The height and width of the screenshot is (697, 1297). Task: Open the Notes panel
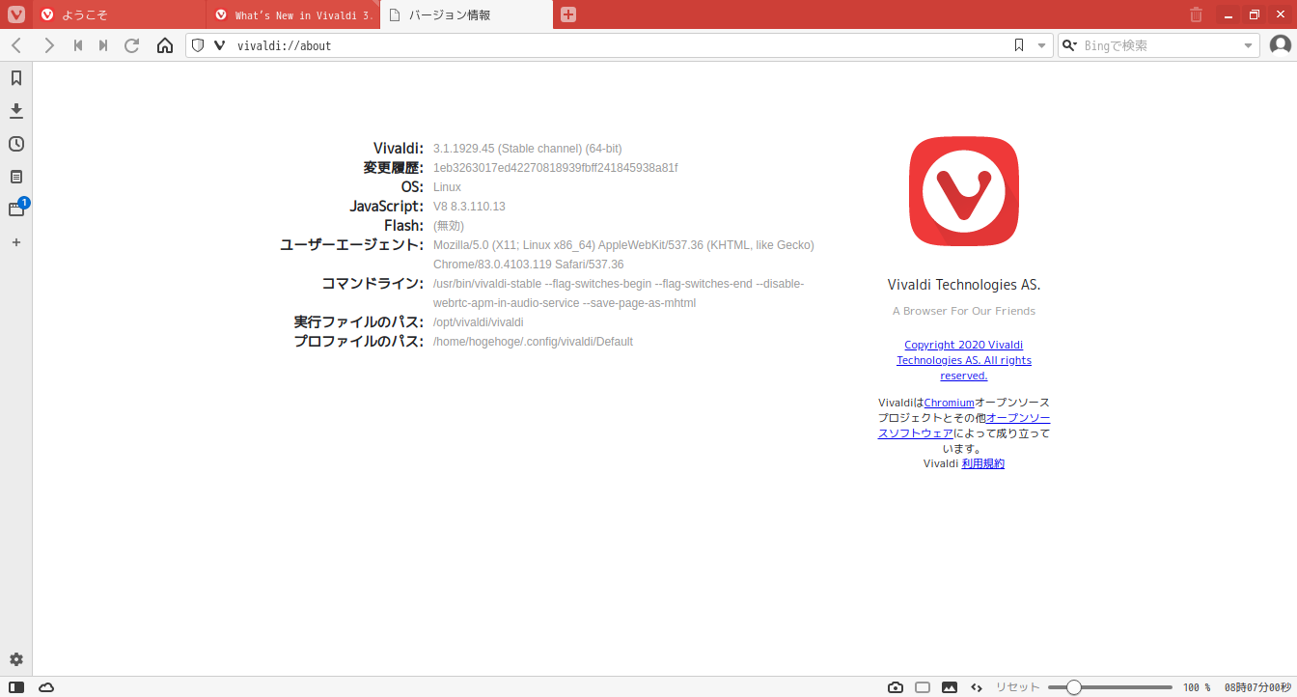pyautogui.click(x=16, y=177)
